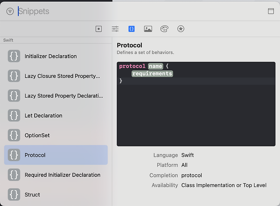Click the requirements placeholder token
Viewport: 280px width, 206px height.
point(152,74)
